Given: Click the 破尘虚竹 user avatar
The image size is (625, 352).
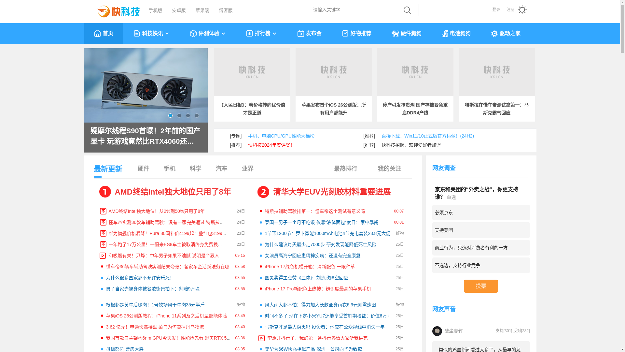Looking at the screenshot, I should [437, 331].
